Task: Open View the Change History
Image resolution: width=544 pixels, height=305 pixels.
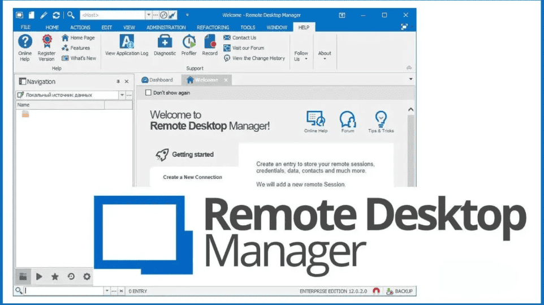Action: click(254, 58)
